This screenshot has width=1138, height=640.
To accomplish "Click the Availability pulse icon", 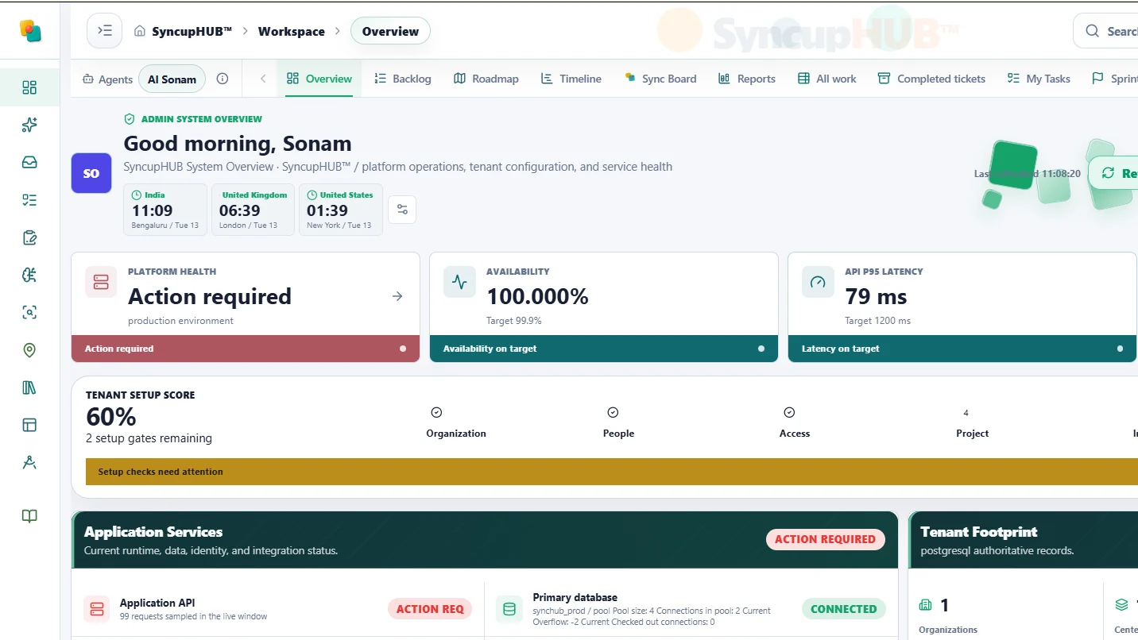I will (459, 282).
